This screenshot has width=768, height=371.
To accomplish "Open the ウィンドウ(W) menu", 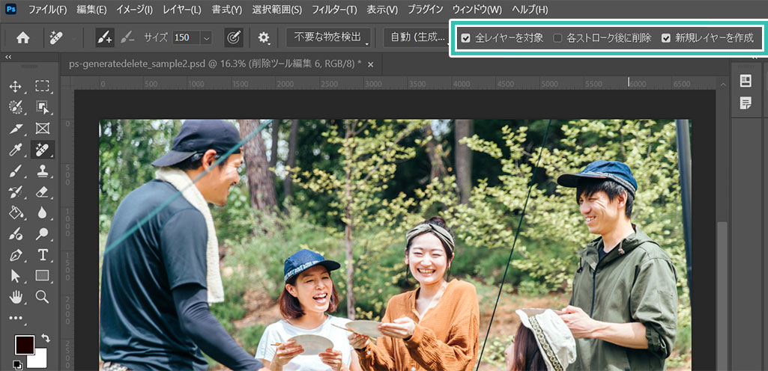I will 477,9.
